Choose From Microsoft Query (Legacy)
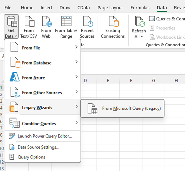 131,108
